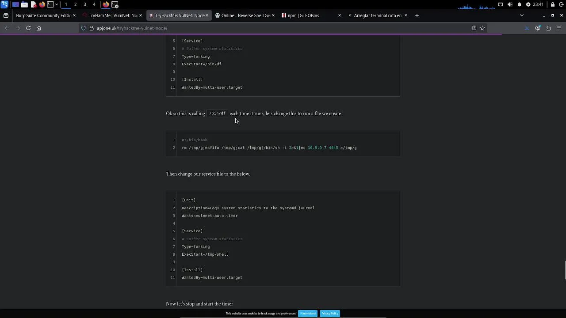Go to the browser home page
566x318 pixels.
click(x=38, y=28)
